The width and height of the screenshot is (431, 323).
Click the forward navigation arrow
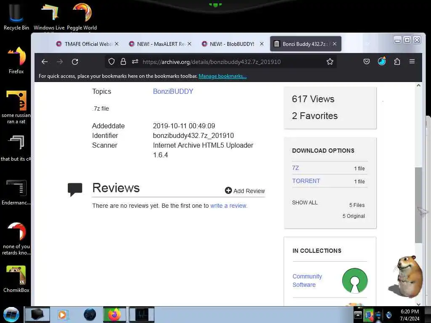pyautogui.click(x=60, y=61)
